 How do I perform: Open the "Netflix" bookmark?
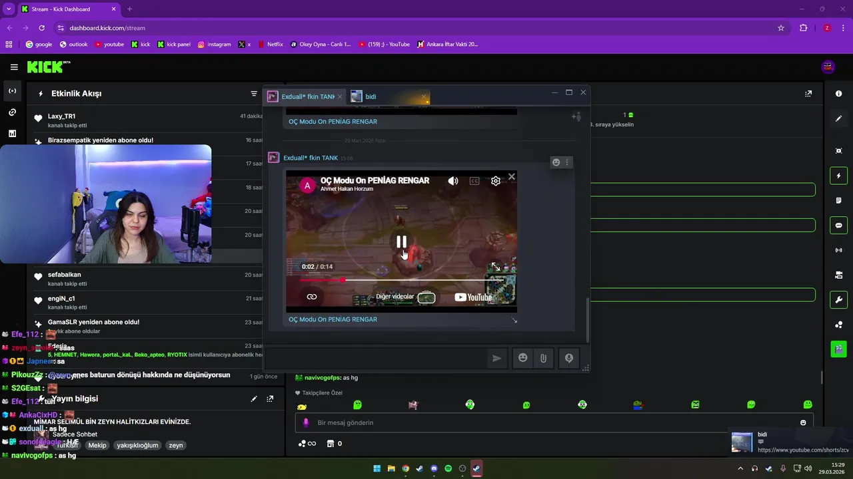point(270,45)
